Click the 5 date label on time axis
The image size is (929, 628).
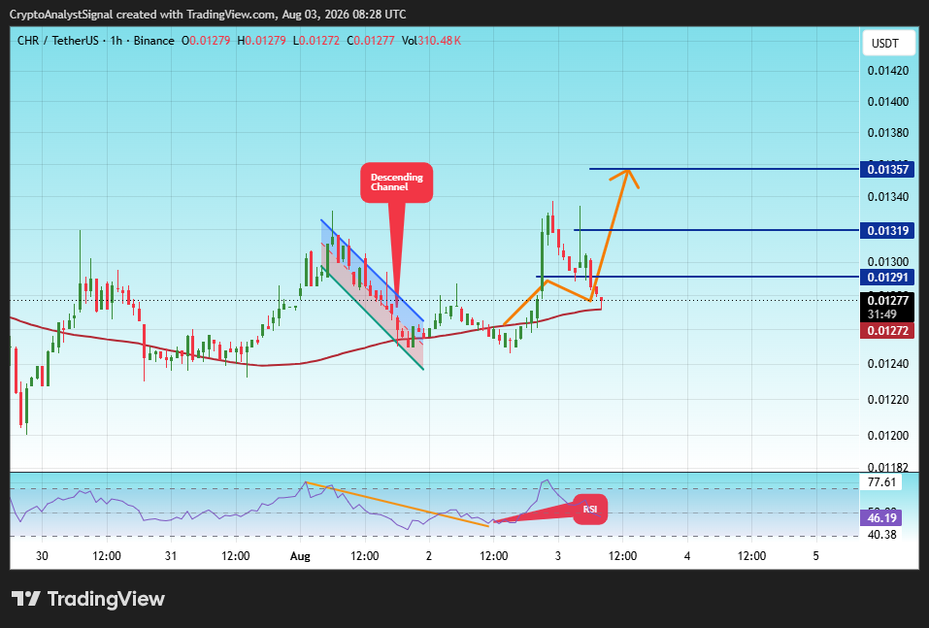pyautogui.click(x=816, y=556)
